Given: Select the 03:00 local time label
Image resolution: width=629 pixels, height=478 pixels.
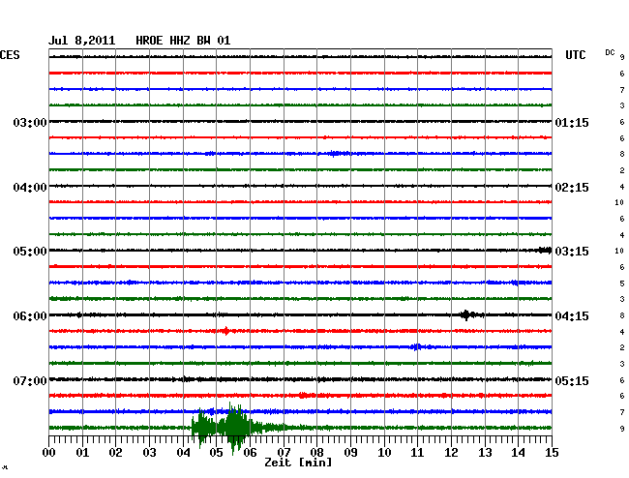Looking at the screenshot, I should [30, 122].
